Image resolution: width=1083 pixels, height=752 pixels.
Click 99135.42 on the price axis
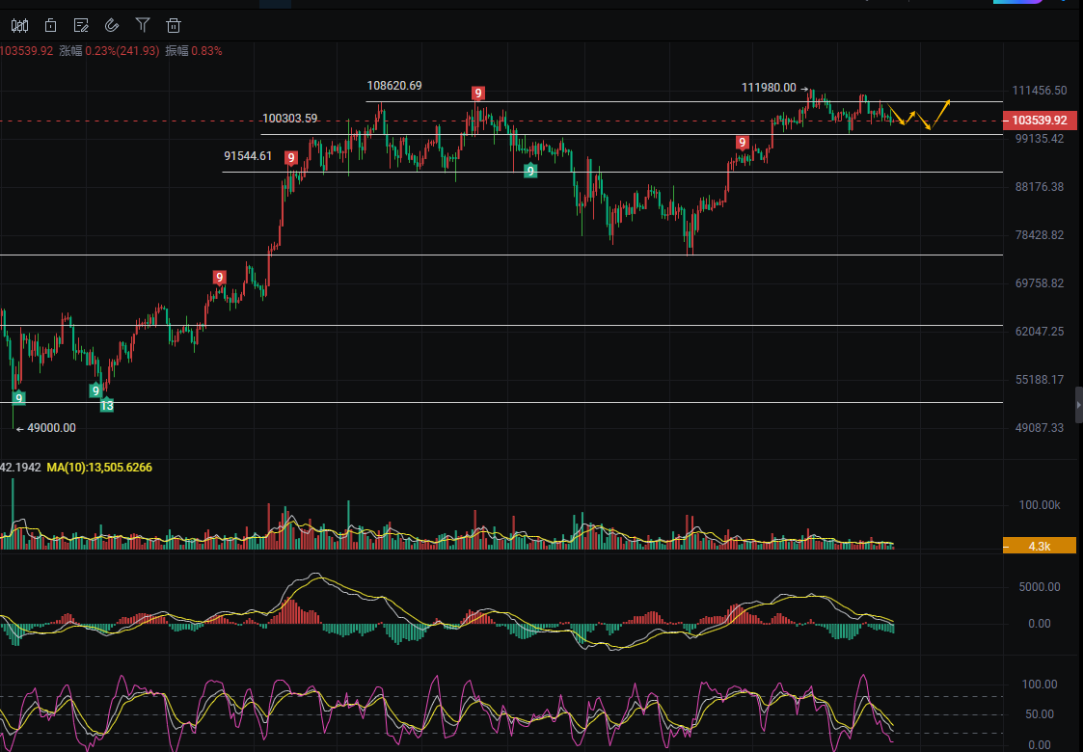(x=1040, y=139)
